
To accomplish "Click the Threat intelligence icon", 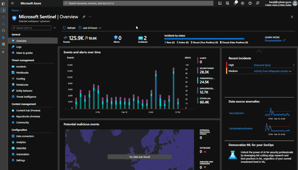I will point(13,97).
